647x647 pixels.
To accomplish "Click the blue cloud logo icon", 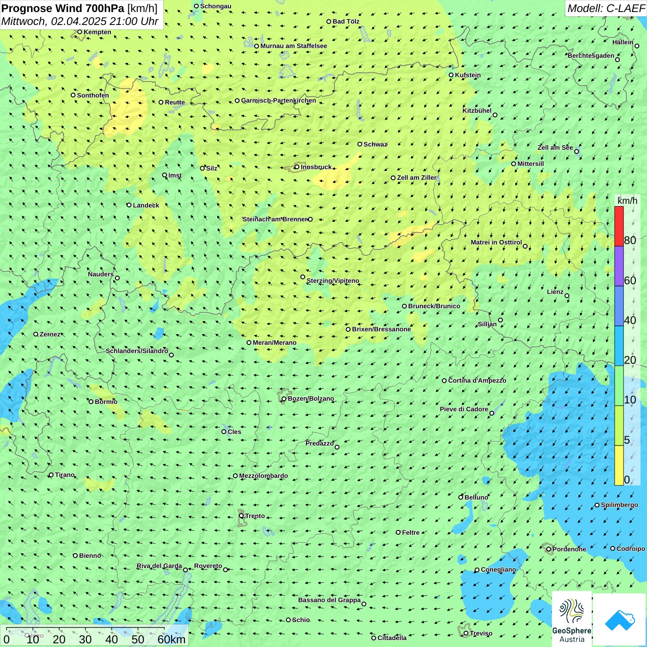I will (x=619, y=620).
